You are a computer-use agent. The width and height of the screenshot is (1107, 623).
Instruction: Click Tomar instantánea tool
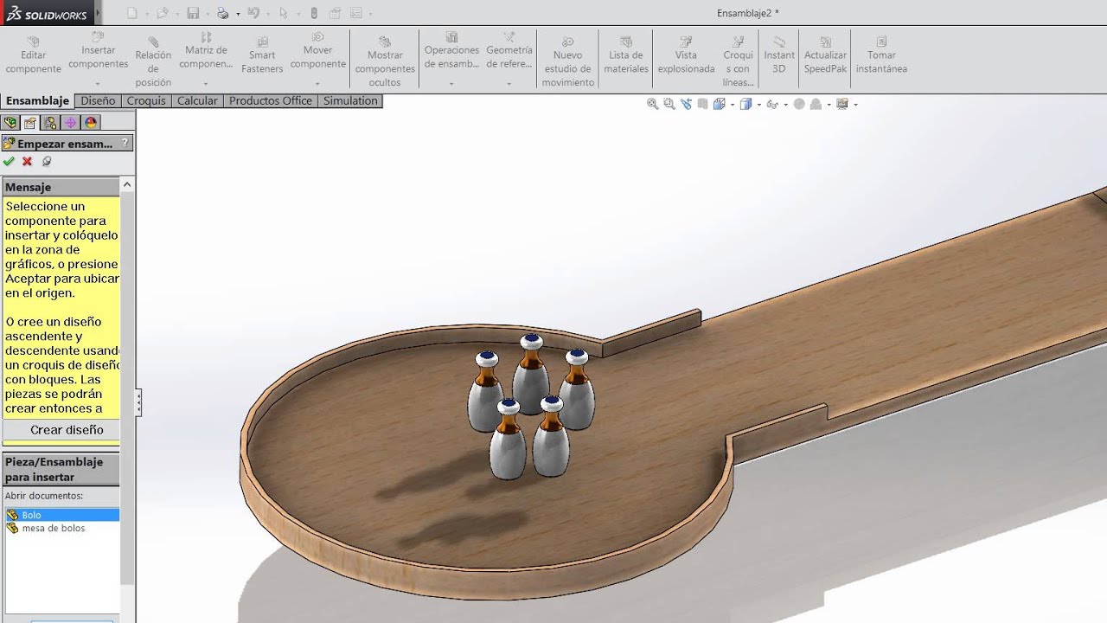(x=881, y=55)
